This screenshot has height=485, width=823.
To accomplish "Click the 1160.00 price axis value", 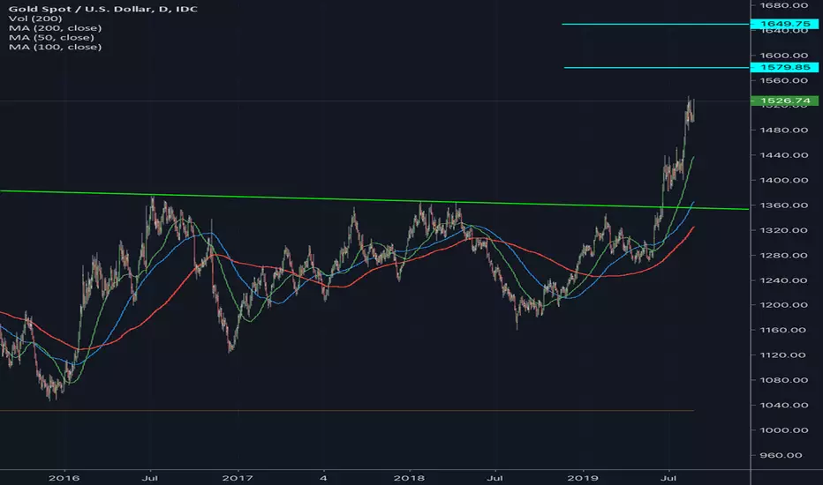I will tap(784, 330).
